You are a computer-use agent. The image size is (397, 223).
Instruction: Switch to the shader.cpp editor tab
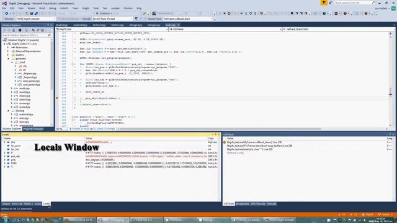(62, 25)
